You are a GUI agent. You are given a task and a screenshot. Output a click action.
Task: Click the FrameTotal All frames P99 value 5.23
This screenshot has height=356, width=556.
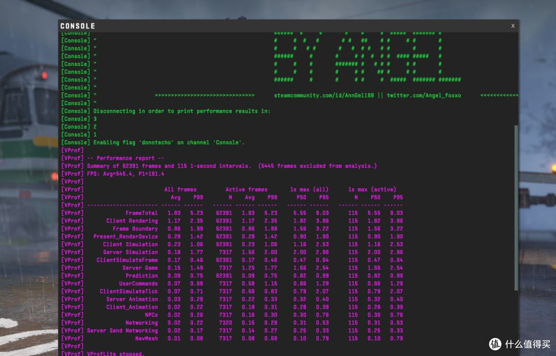[197, 213]
